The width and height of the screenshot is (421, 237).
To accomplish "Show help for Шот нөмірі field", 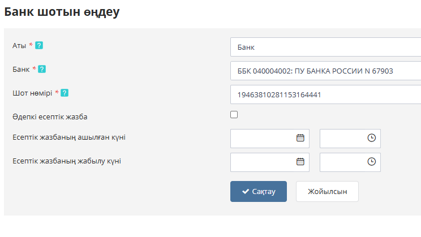I will (65, 93).
